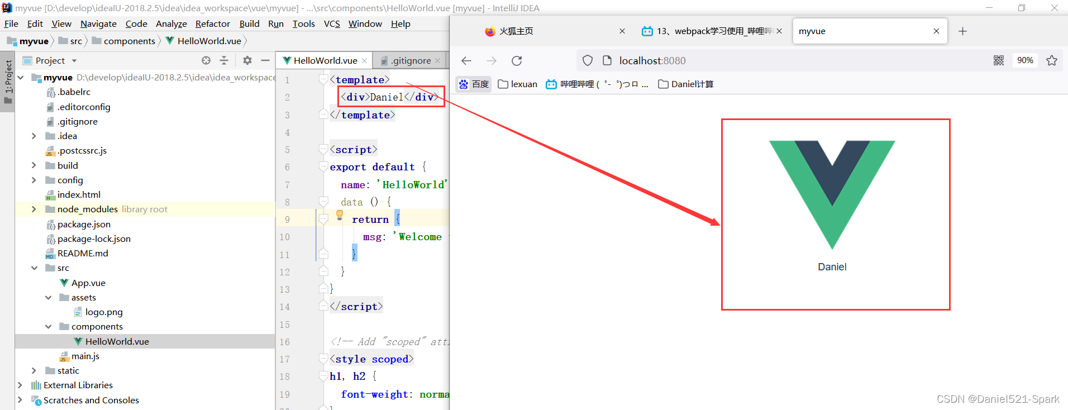Click the shield tracking protection icon
Image resolution: width=1068 pixels, height=410 pixels.
click(x=588, y=60)
